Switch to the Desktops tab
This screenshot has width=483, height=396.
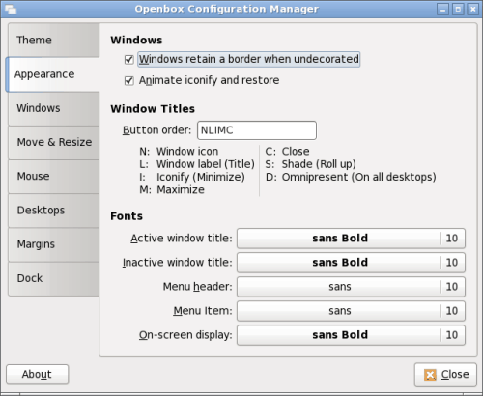point(53,211)
